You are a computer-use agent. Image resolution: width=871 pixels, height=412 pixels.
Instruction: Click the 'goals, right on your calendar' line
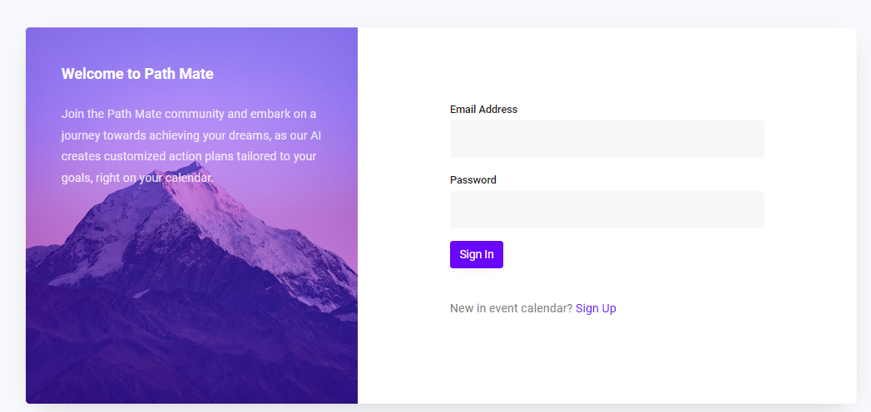137,178
